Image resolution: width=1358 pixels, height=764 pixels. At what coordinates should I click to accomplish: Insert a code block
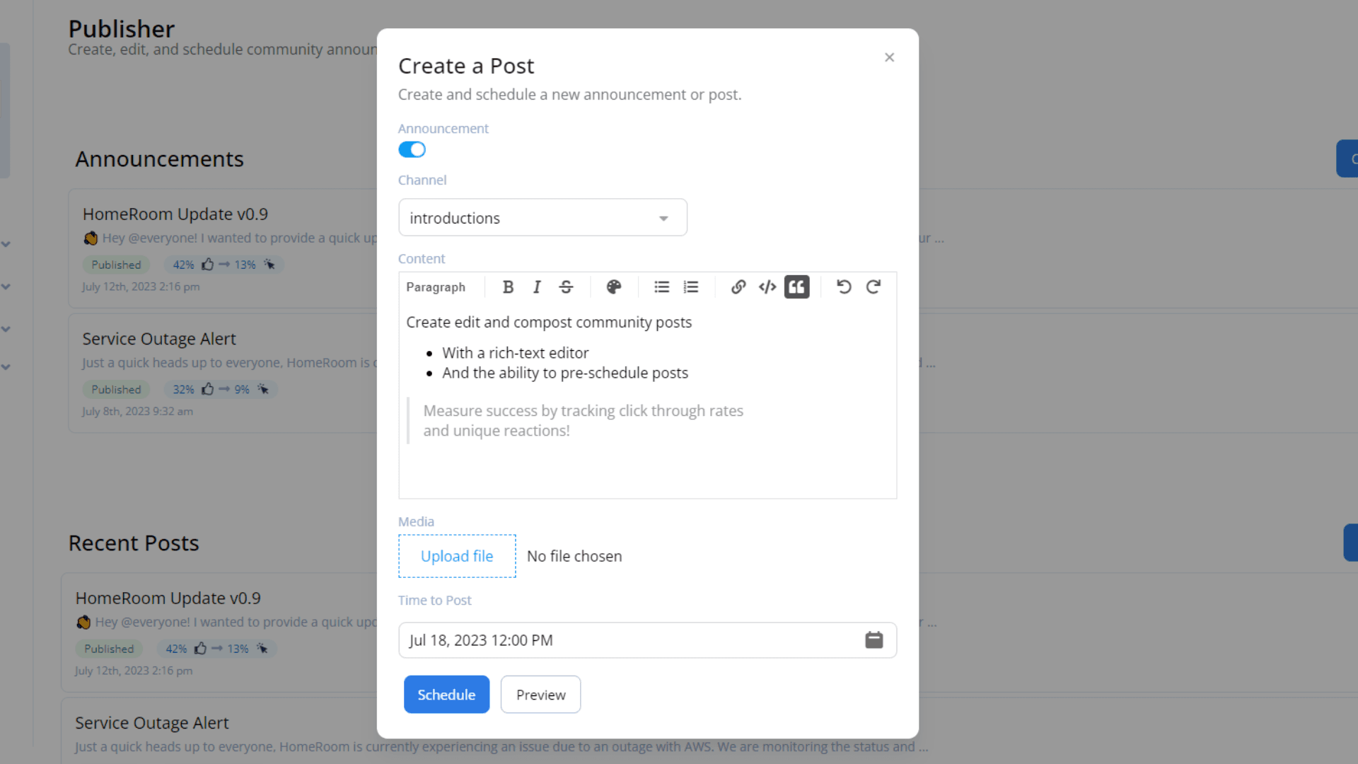[x=767, y=286]
